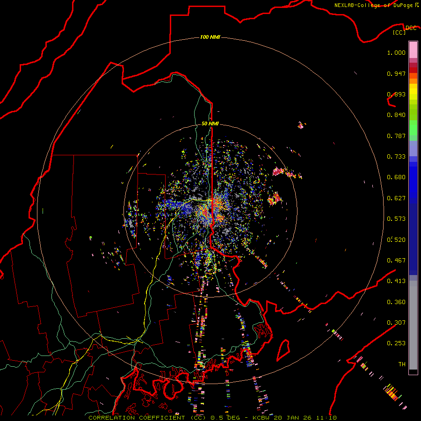Click the 0.840 legend value
Image resolution: width=421 pixels, height=421 pixels.
[396, 115]
